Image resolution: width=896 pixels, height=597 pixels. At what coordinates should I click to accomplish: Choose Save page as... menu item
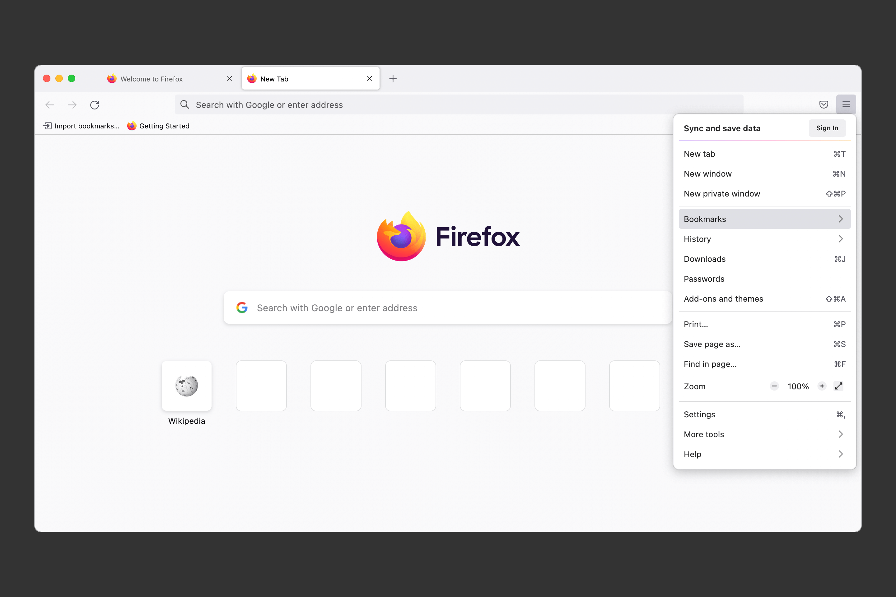pos(765,344)
